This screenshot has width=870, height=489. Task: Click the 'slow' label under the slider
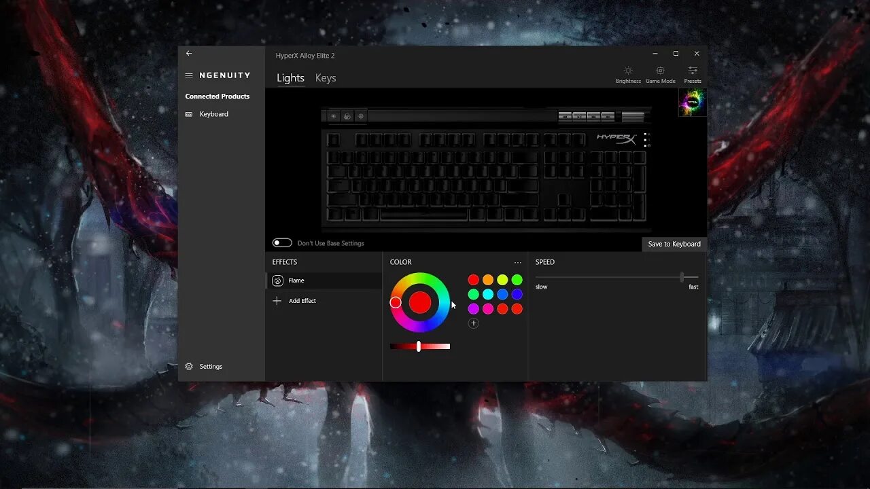point(541,287)
